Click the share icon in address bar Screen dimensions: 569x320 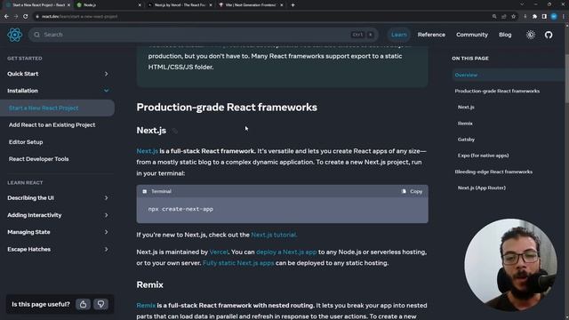pyautogui.click(x=504, y=16)
